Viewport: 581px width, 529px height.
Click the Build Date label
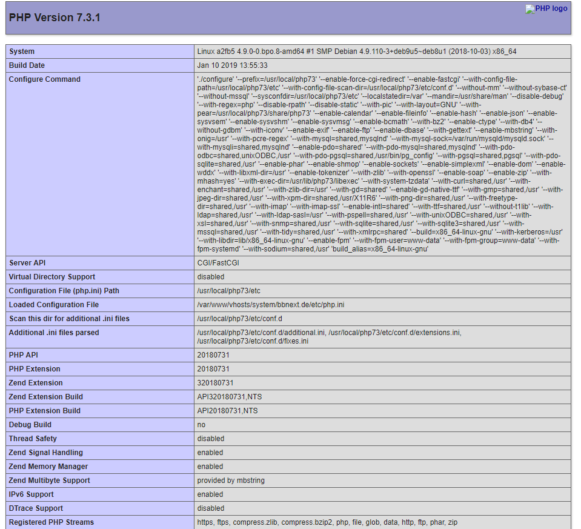pos(27,65)
